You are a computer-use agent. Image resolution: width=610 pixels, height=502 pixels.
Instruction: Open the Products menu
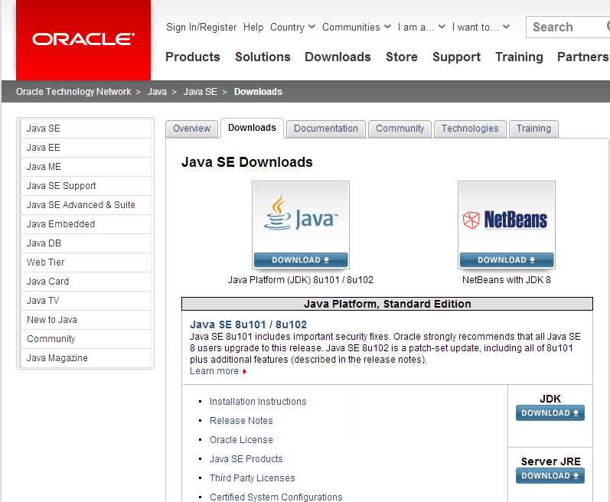point(193,57)
